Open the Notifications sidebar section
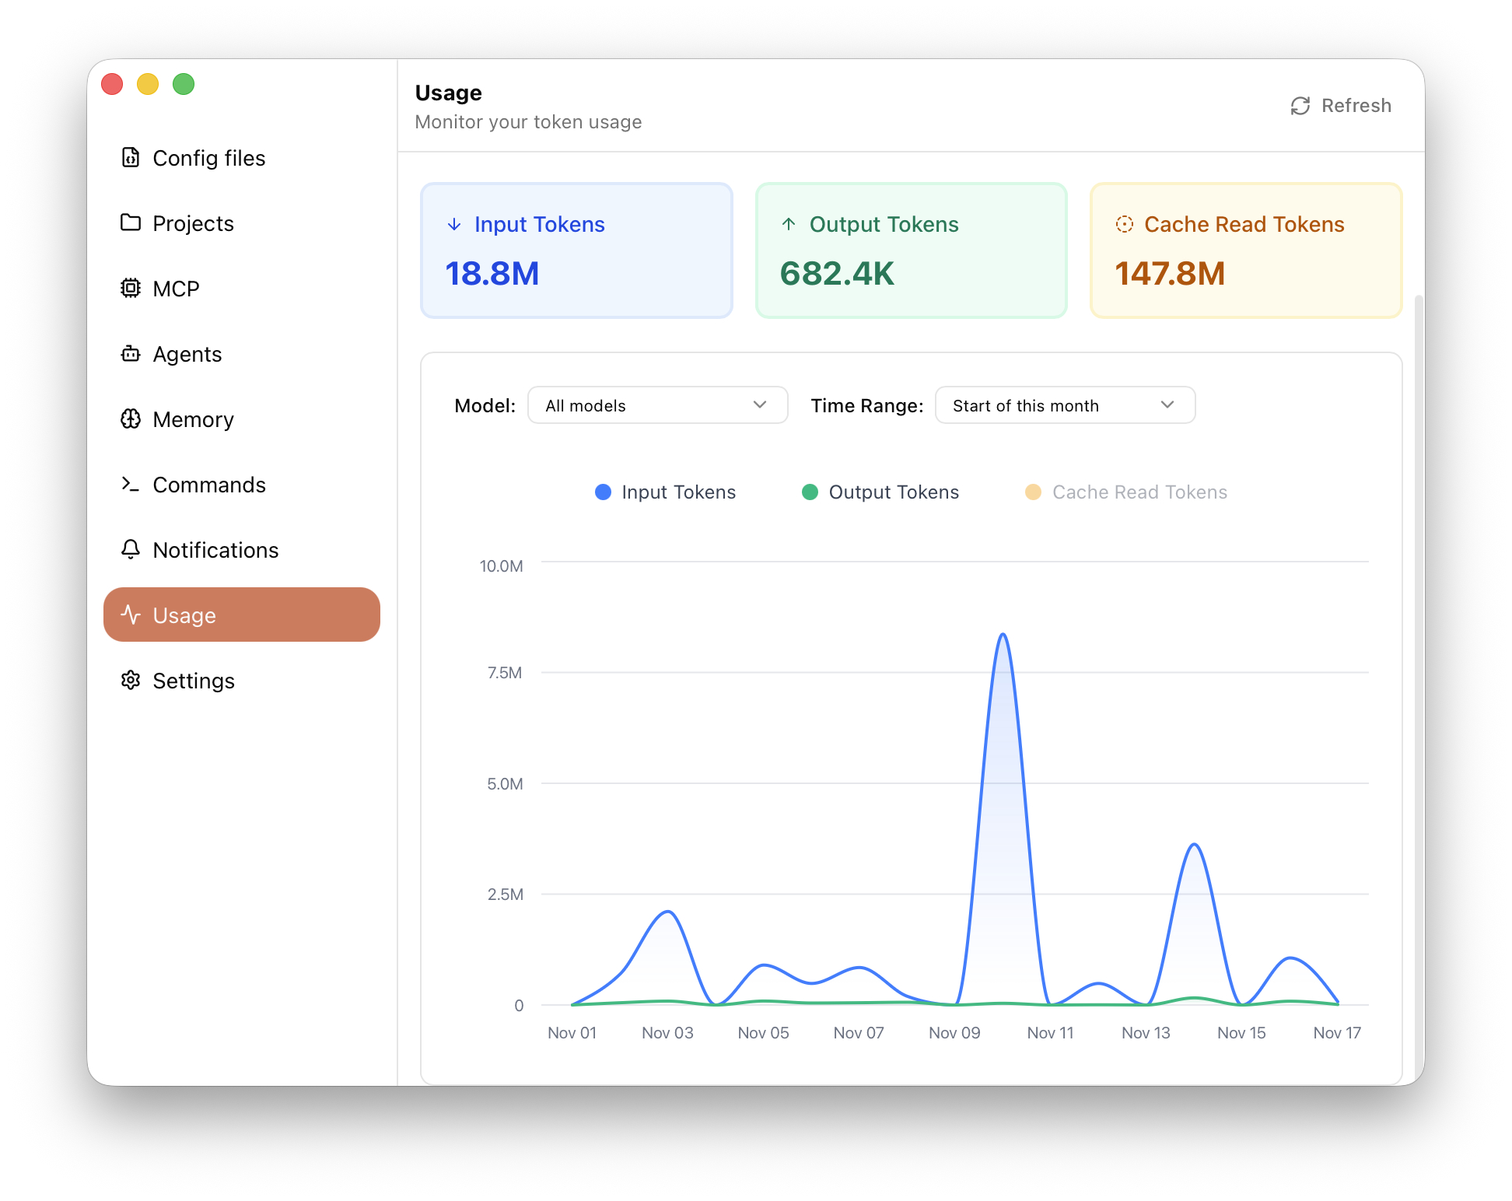1512x1201 pixels. (215, 550)
